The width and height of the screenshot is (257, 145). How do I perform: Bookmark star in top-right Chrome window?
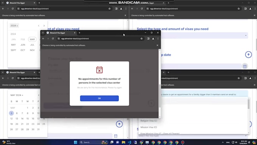(x=238, y=9)
